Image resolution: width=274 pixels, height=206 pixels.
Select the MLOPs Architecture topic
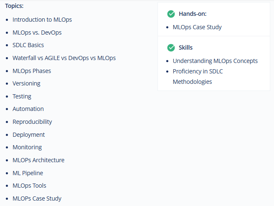click(x=38, y=160)
